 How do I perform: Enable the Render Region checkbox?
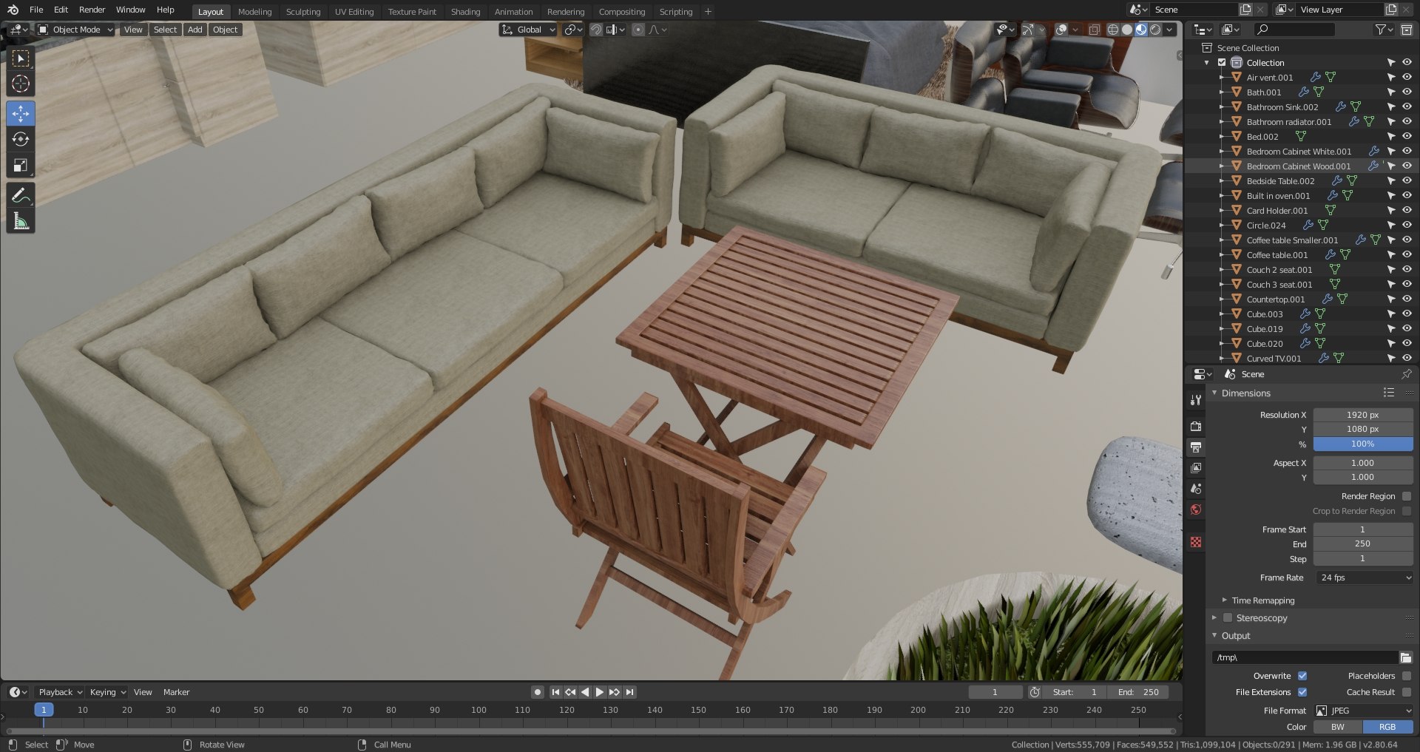tap(1407, 496)
